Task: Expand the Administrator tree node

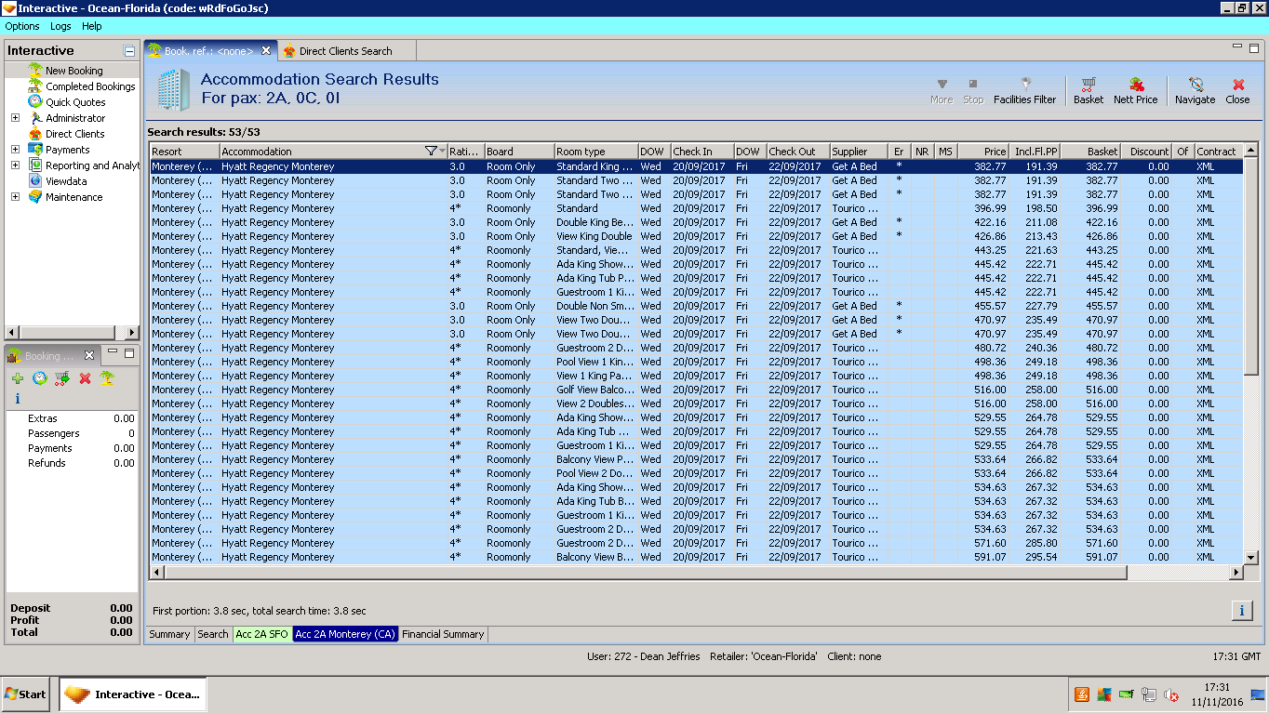Action: pyautogui.click(x=15, y=118)
